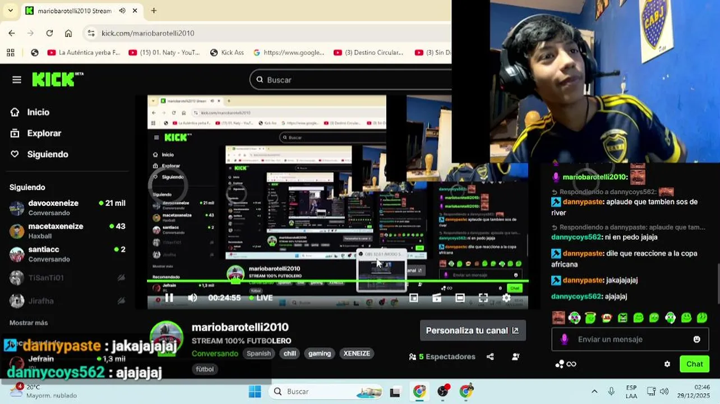Open La Auténtica yerba bookmark
Image resolution: width=720 pixels, height=404 pixels.
[x=84, y=52]
